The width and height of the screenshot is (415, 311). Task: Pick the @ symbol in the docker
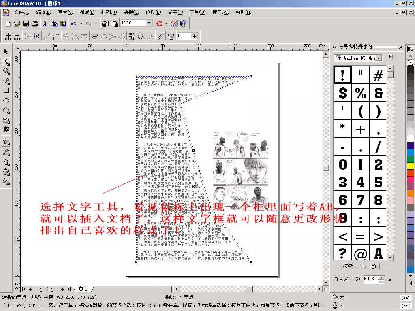[x=360, y=253]
